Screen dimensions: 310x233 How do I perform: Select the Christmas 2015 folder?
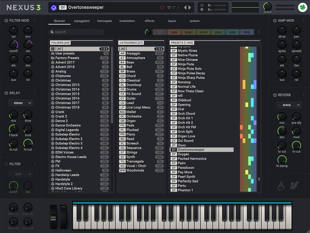pos(80,94)
